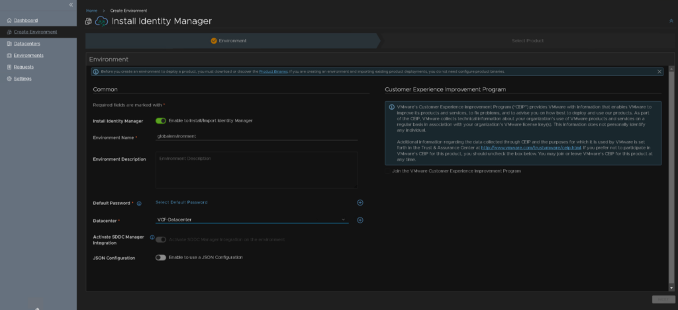
Task: Open the Product Binaries link
Action: tap(273, 71)
